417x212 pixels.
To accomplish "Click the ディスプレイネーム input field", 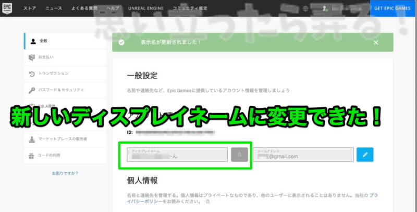I will pos(177,155).
